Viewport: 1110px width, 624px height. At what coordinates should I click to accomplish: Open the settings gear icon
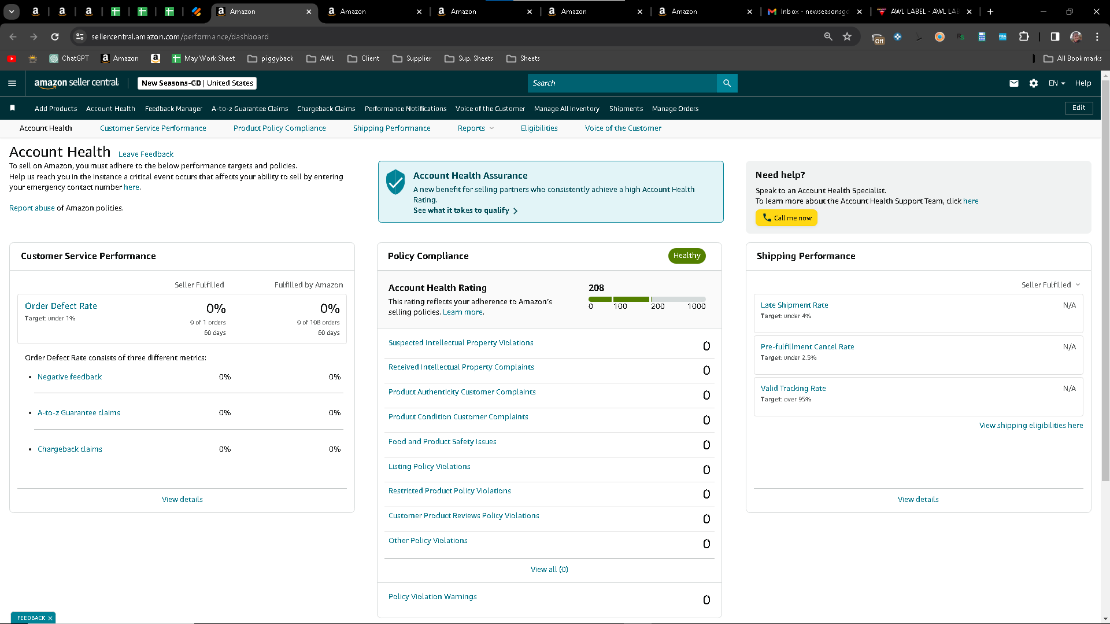[1034, 83]
